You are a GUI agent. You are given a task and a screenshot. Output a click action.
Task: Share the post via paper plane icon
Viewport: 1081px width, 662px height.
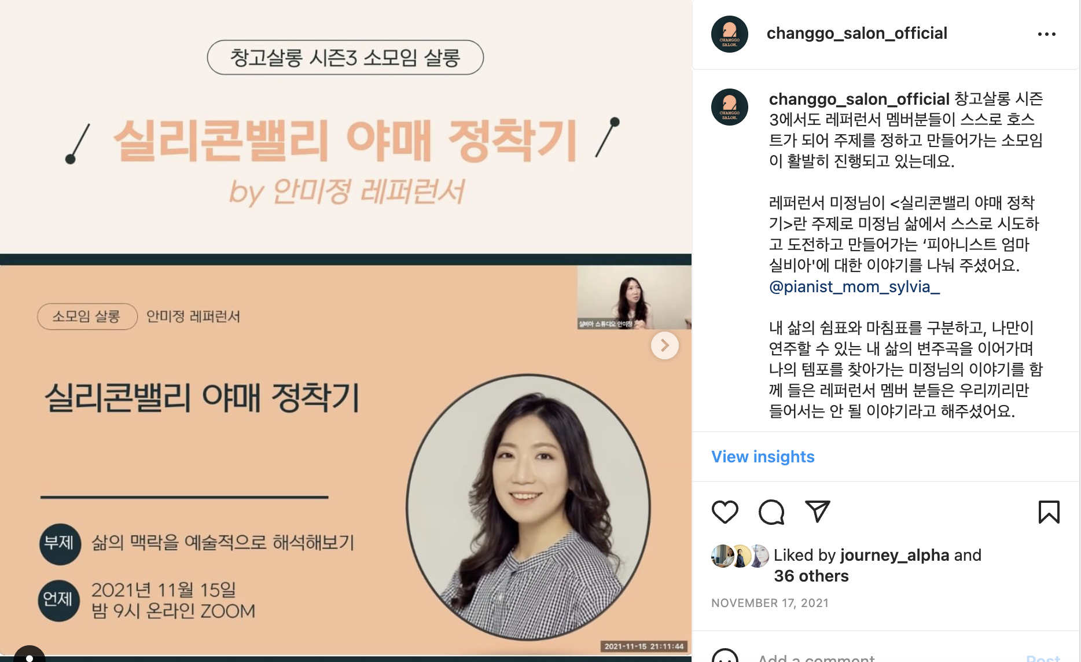click(x=818, y=512)
